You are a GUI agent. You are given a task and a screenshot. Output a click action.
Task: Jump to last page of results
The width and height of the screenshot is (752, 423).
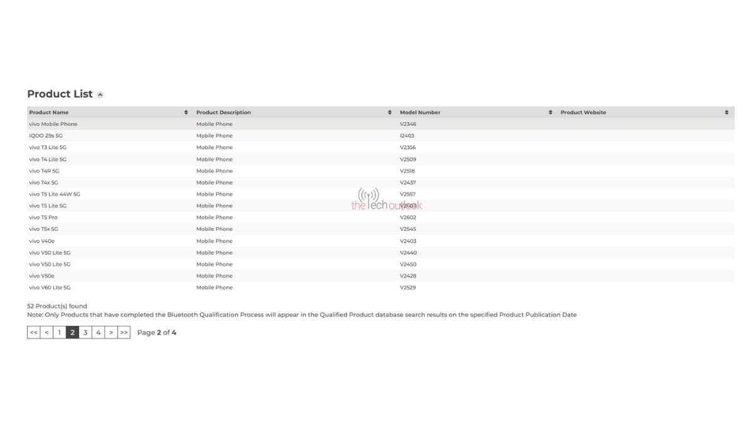pyautogui.click(x=124, y=333)
